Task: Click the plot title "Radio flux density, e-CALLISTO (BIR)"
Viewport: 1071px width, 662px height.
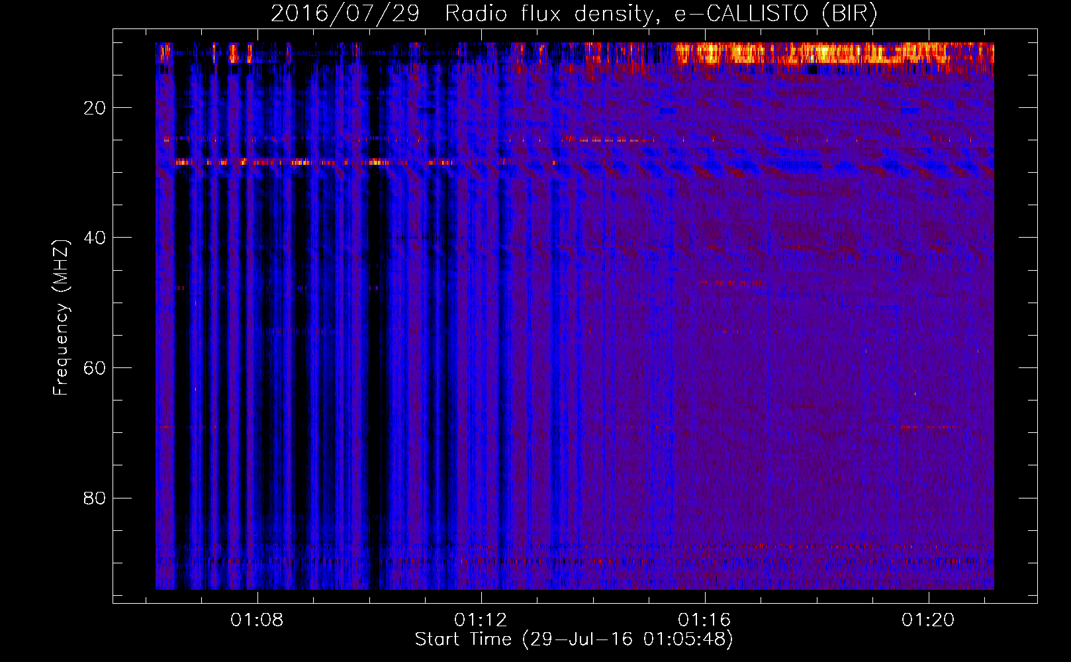Action: click(661, 14)
